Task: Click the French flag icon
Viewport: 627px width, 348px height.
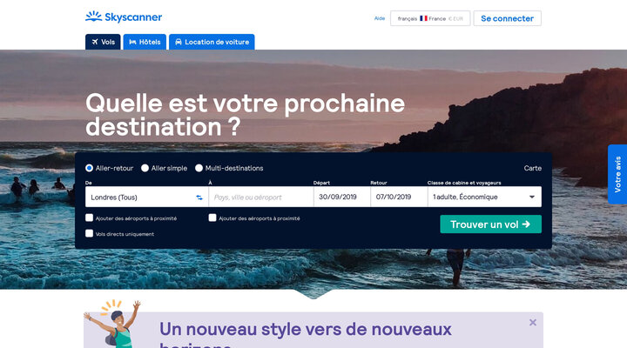Action: tap(423, 18)
